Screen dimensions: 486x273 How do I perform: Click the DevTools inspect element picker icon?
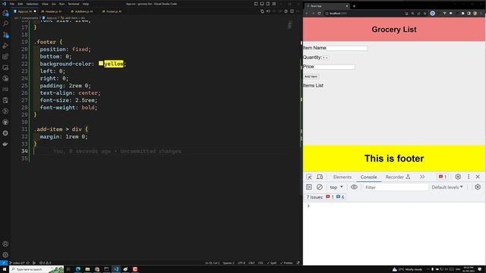[x=309, y=177]
